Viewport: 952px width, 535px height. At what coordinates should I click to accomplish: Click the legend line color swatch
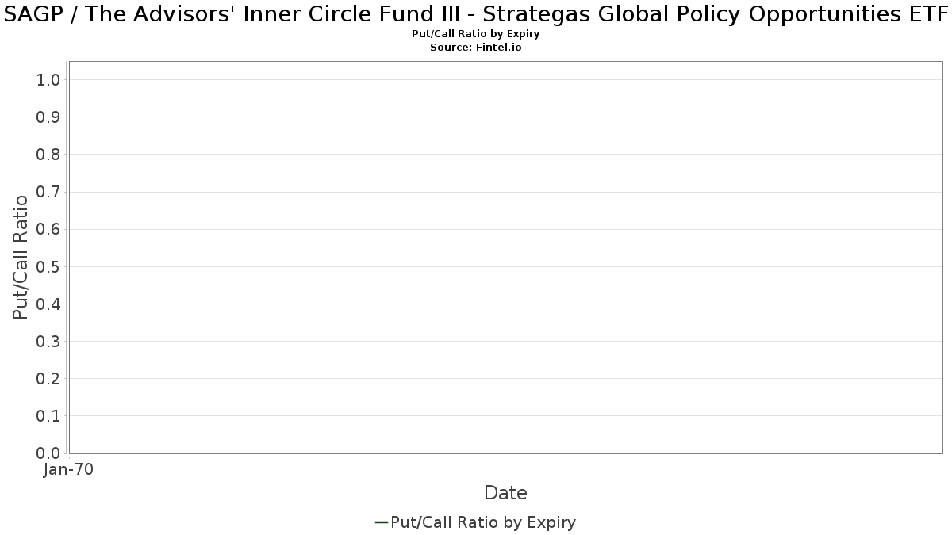[381, 522]
